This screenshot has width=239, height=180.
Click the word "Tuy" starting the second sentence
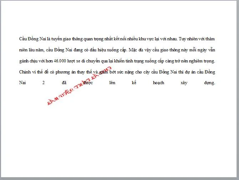click(182, 39)
